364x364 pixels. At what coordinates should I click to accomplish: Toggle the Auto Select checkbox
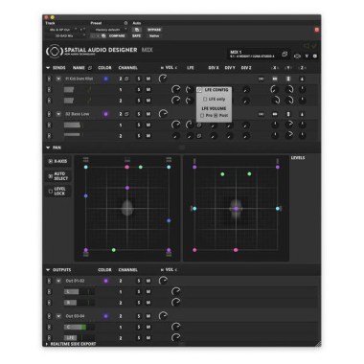point(50,176)
